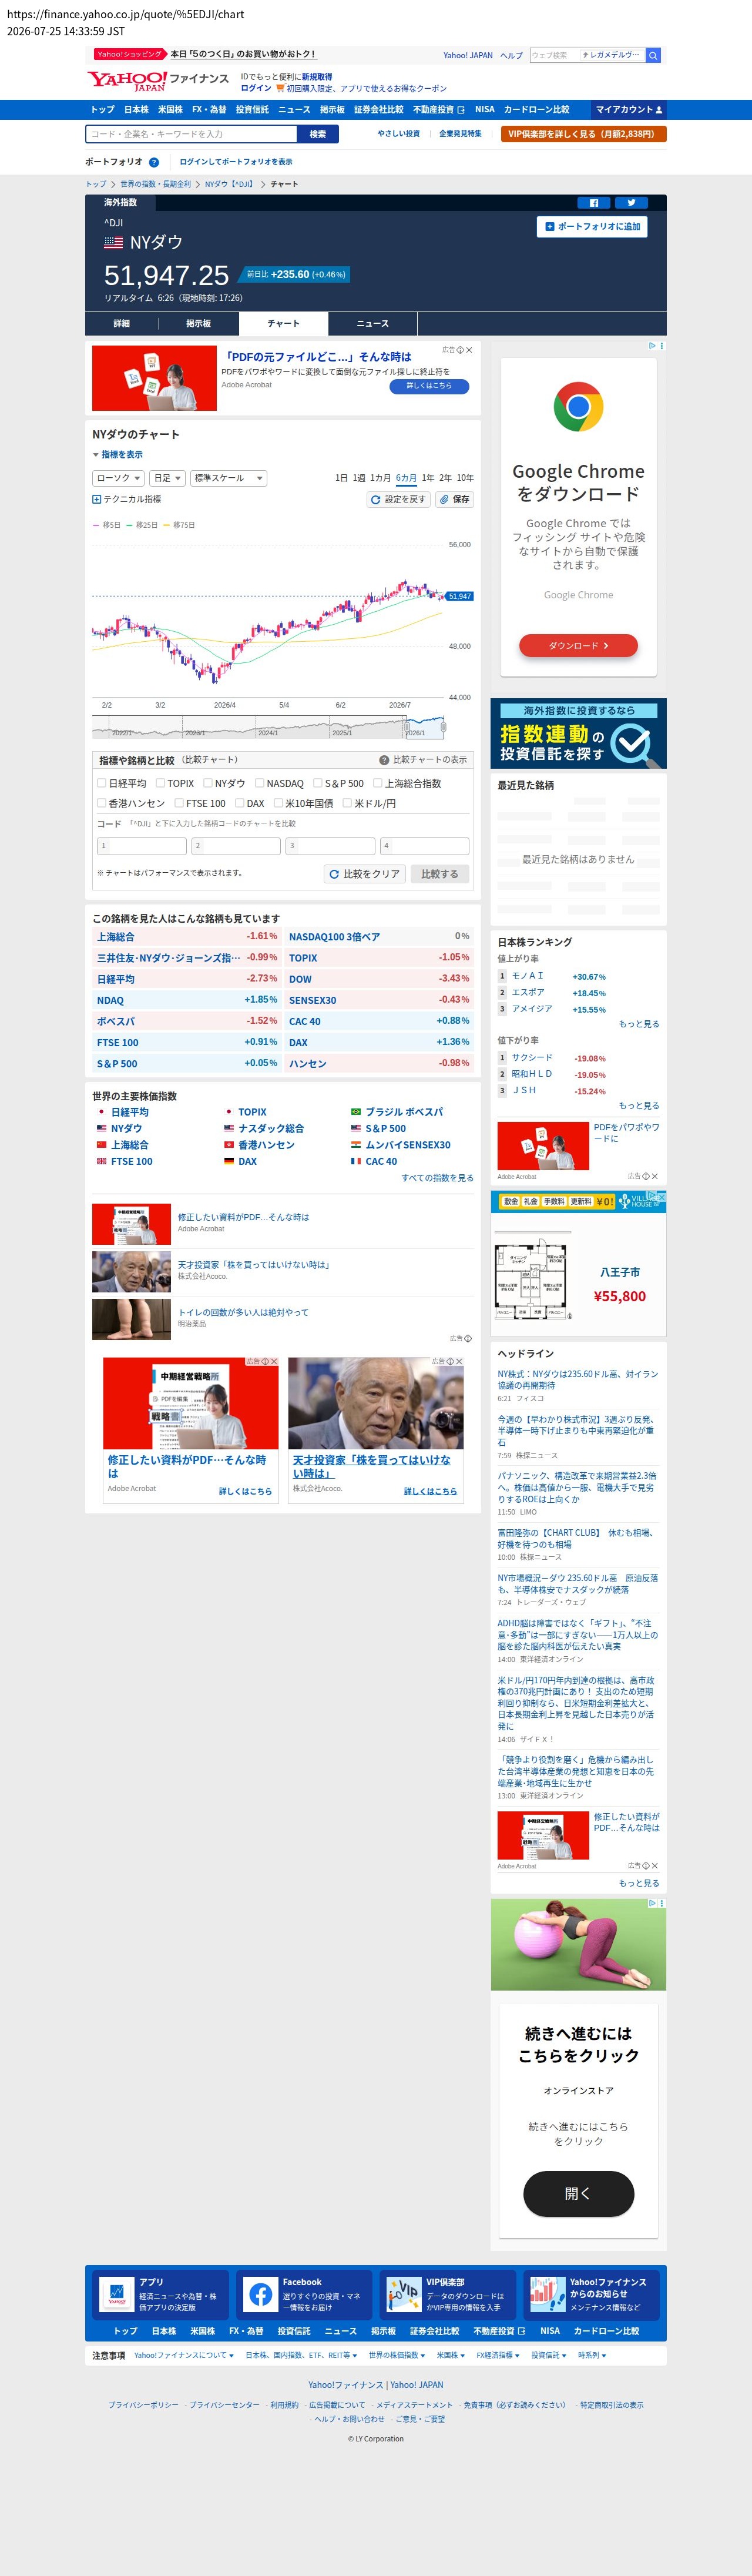Switch to the 掲示板 tab under NYダウ

198,324
